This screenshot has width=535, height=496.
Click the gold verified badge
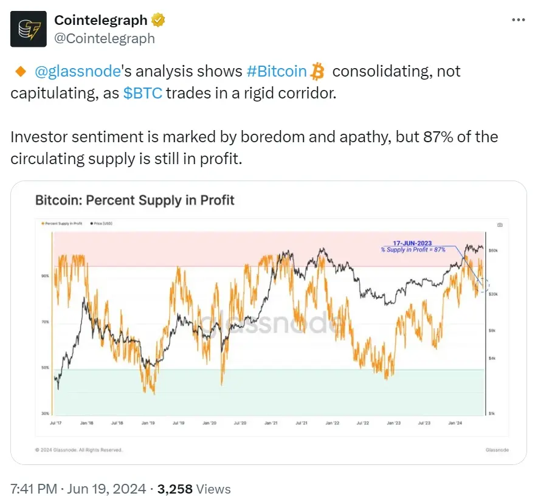pos(157,21)
